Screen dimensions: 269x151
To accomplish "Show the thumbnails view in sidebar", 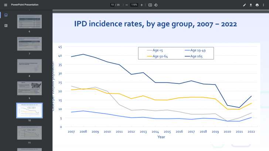I will click(x=6, y=15).
